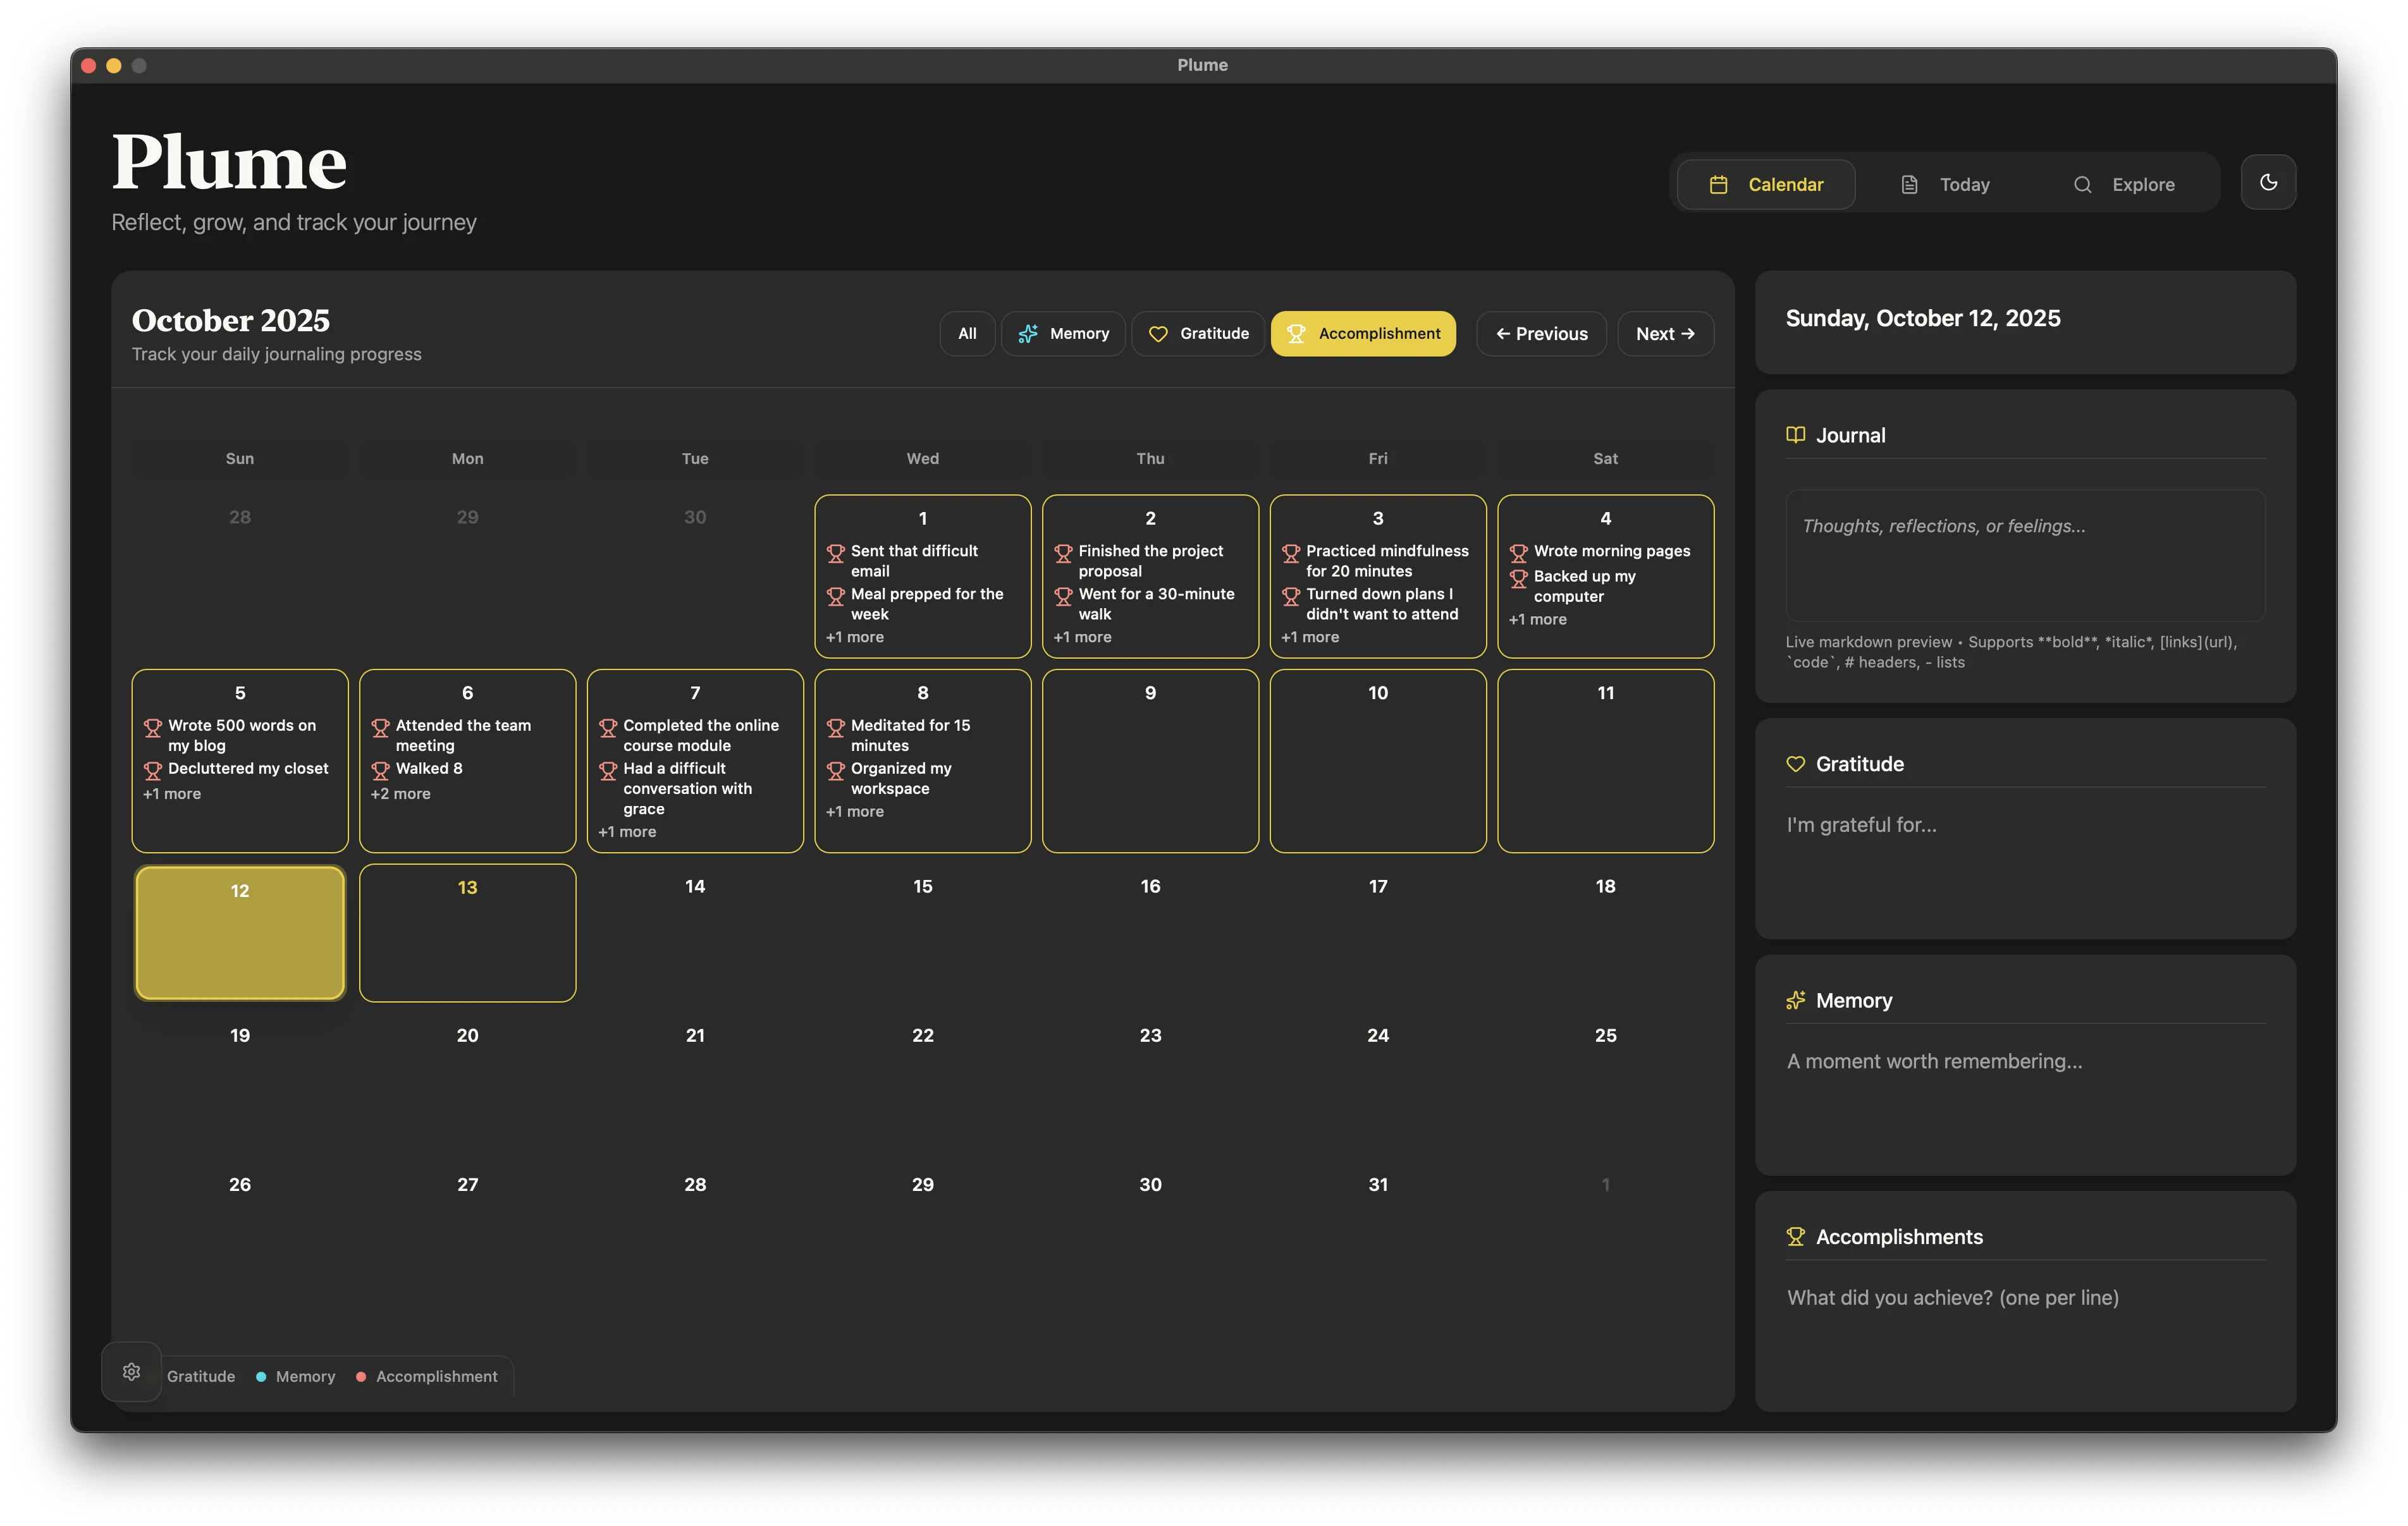The height and width of the screenshot is (1526, 2408).
Task: Click the heart icon beside Gratitude heading
Action: click(x=1795, y=764)
